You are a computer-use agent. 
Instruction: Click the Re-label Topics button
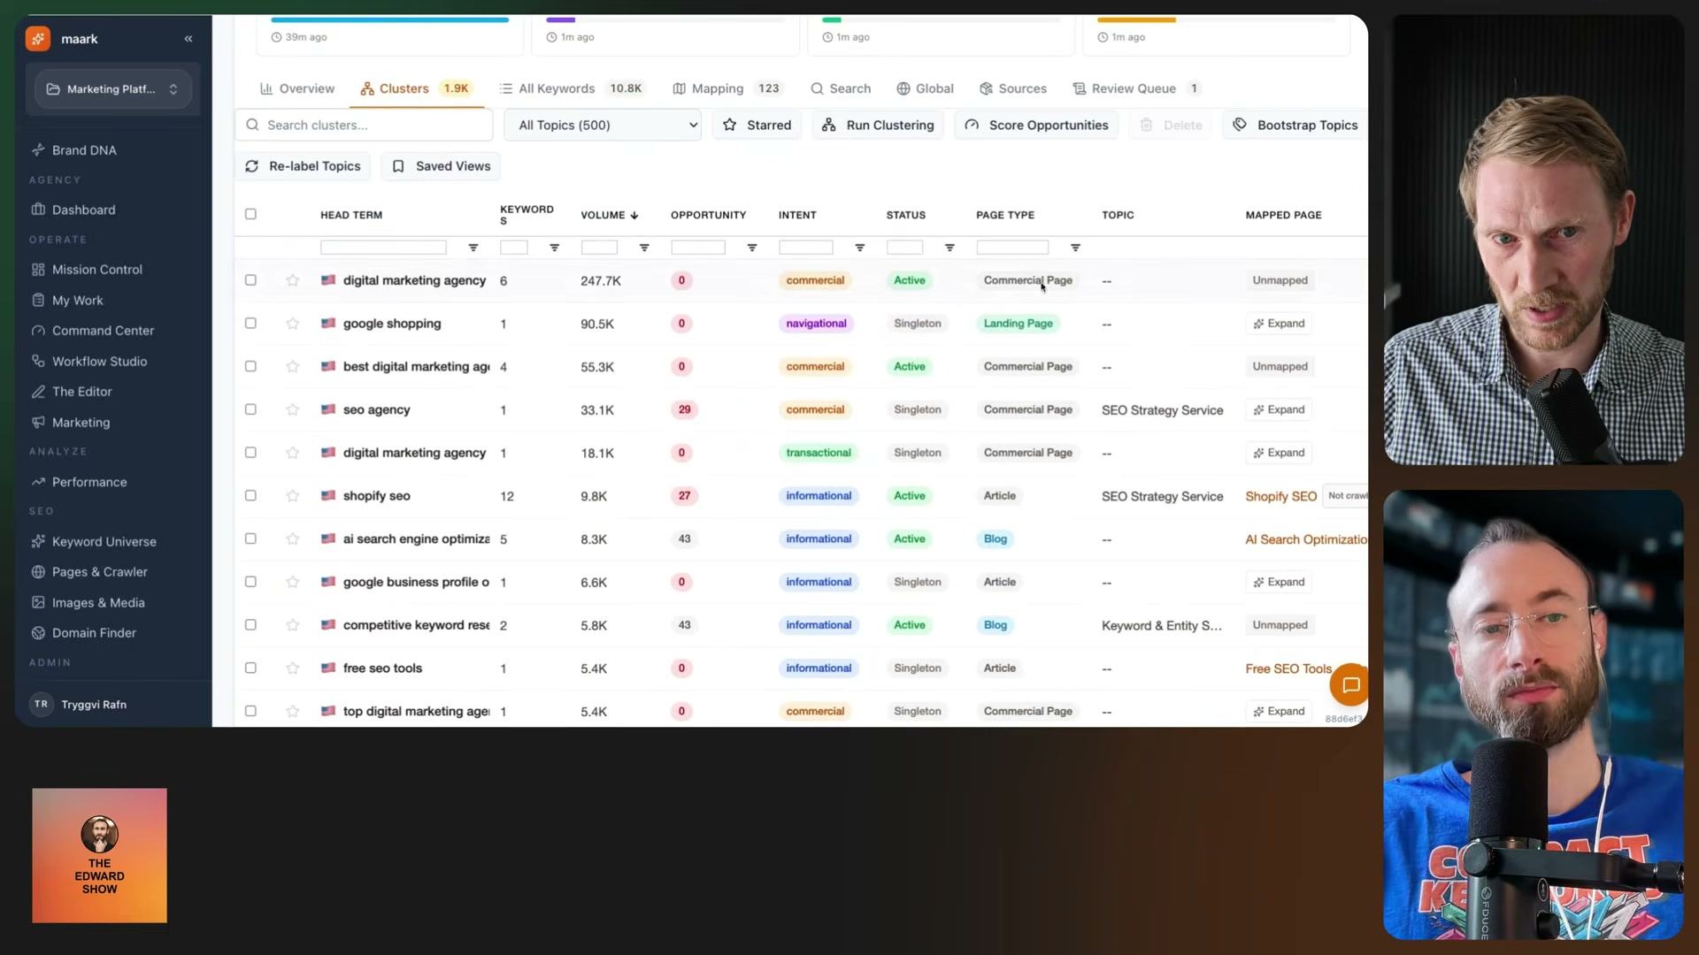[304, 166]
